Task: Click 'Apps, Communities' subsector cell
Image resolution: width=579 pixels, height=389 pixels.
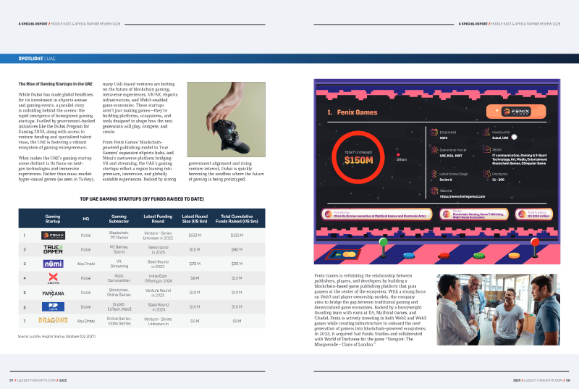Action: [x=119, y=278]
